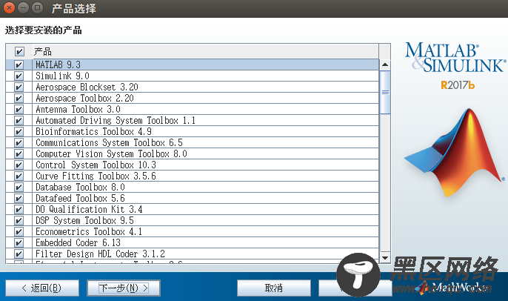Select 'Aerospace Toolbox 2.20' row text
The height and width of the screenshot is (301, 508).
click(84, 98)
